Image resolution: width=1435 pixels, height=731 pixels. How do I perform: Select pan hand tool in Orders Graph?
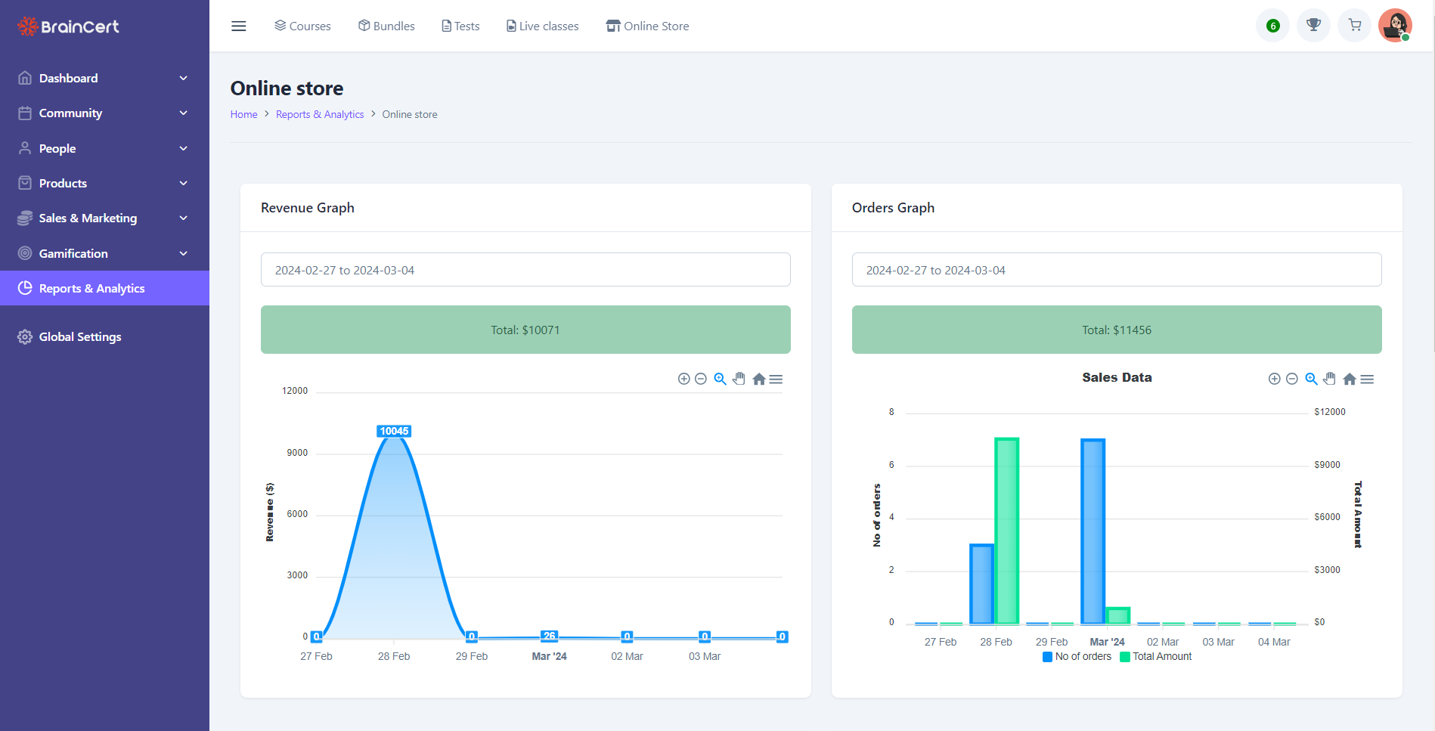[1330, 379]
